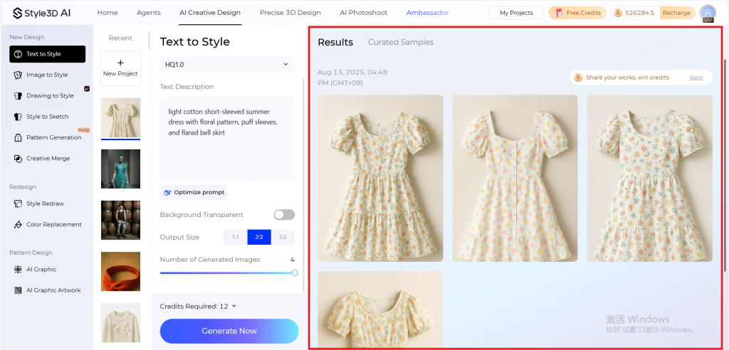The image size is (729, 350).
Task: Open the cream sweater recent thumbnail
Action: (x=120, y=322)
